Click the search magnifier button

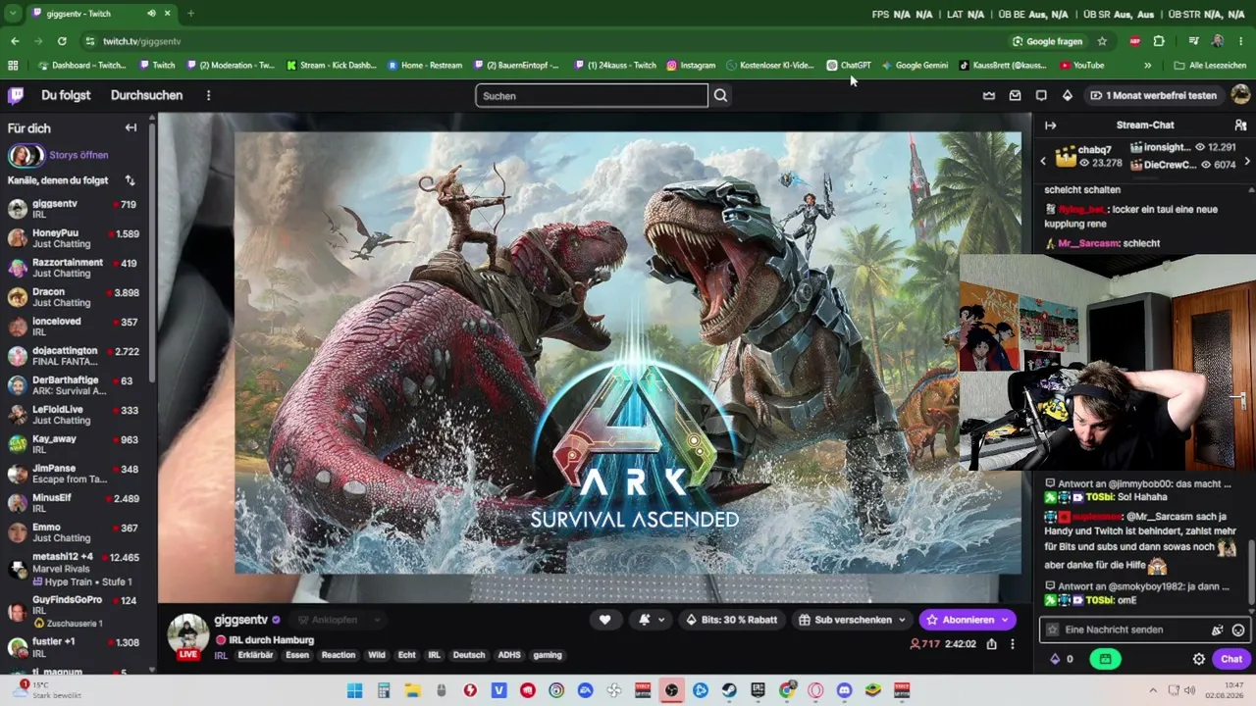tap(720, 95)
